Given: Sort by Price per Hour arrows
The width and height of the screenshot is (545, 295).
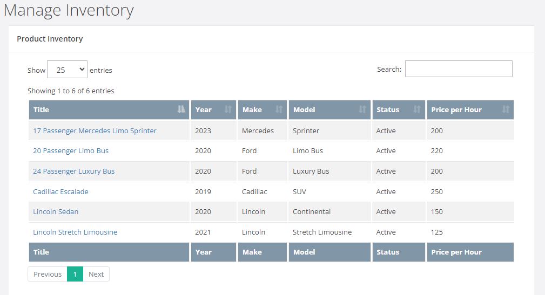Looking at the screenshot, I should coord(506,109).
